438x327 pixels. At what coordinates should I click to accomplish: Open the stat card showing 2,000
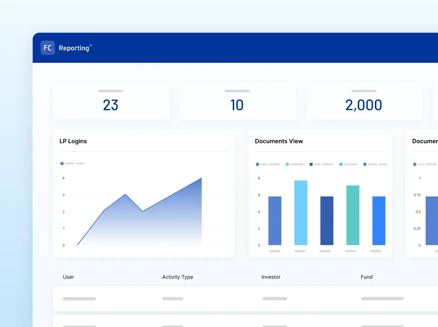click(x=364, y=101)
